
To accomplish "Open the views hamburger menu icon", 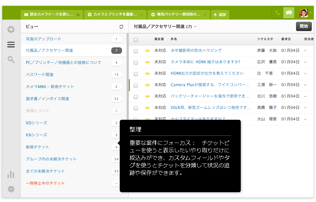I will pos(11,44).
